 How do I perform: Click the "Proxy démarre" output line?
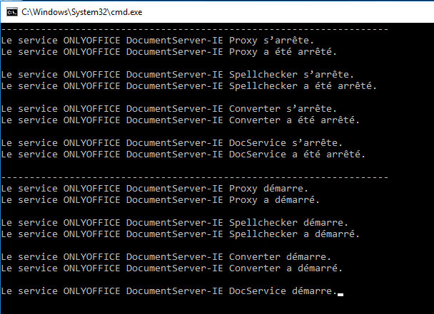click(154, 189)
